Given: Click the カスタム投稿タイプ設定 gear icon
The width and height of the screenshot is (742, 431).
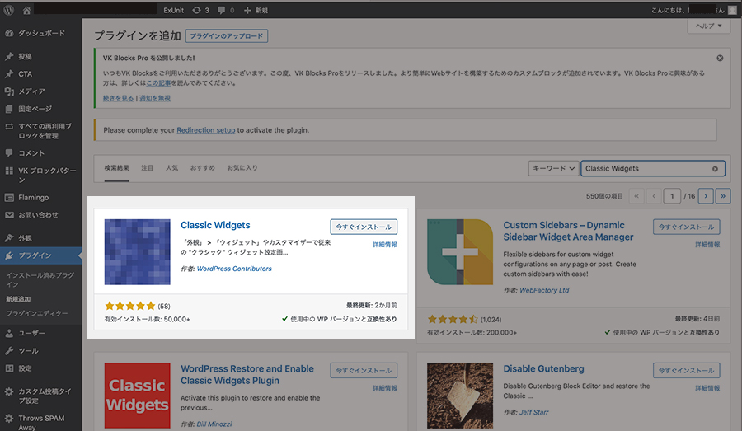Looking at the screenshot, I should click(x=9, y=391).
